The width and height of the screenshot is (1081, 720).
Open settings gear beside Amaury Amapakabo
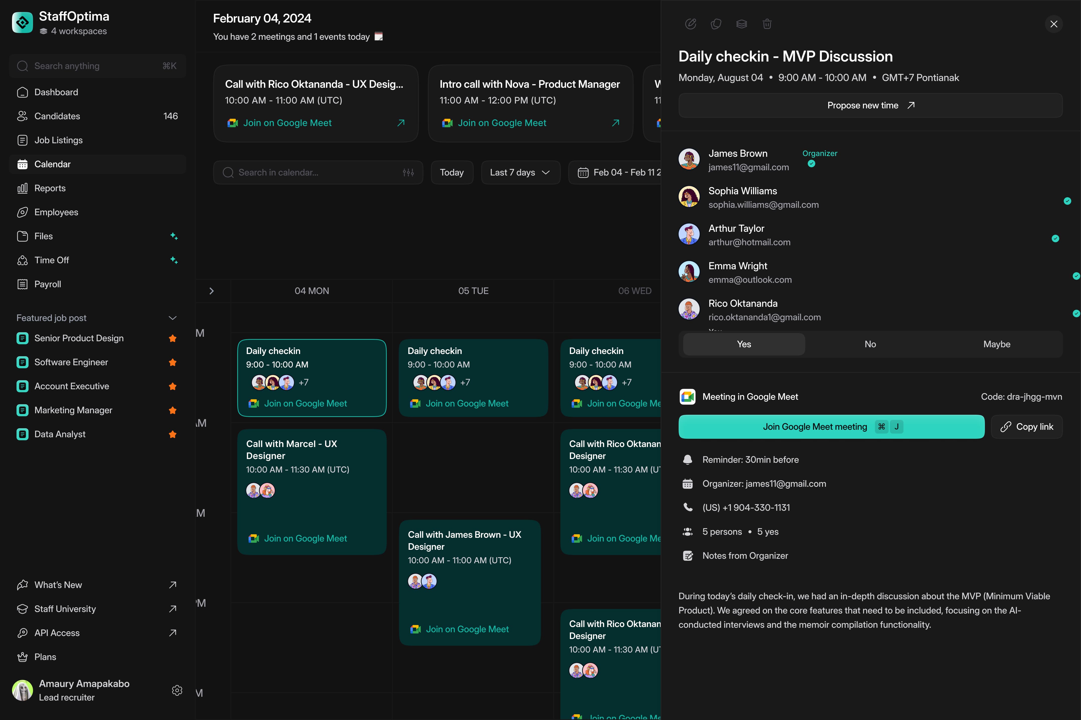[x=177, y=690]
